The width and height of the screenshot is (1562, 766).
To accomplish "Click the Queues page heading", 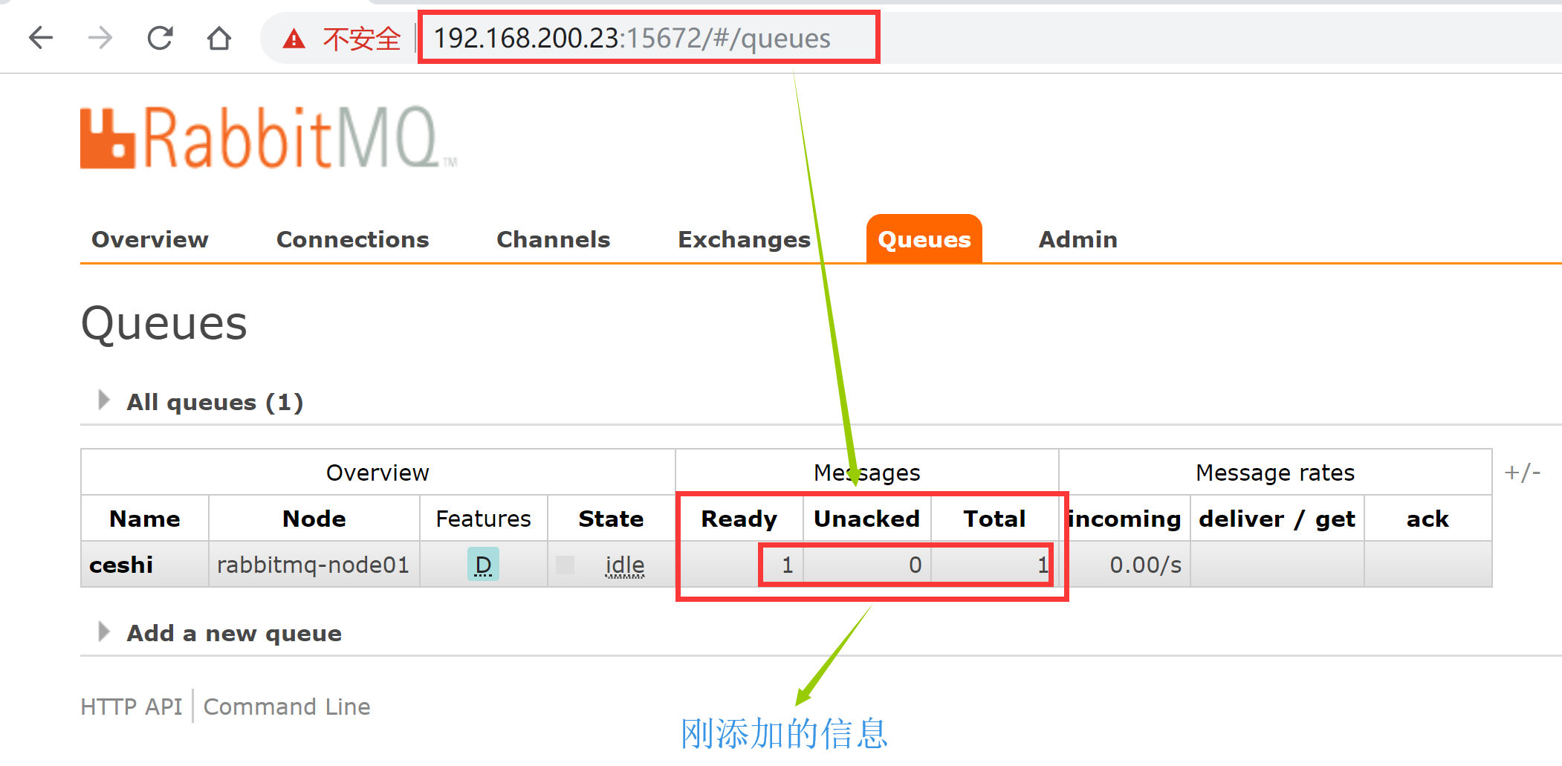I will pyautogui.click(x=164, y=323).
